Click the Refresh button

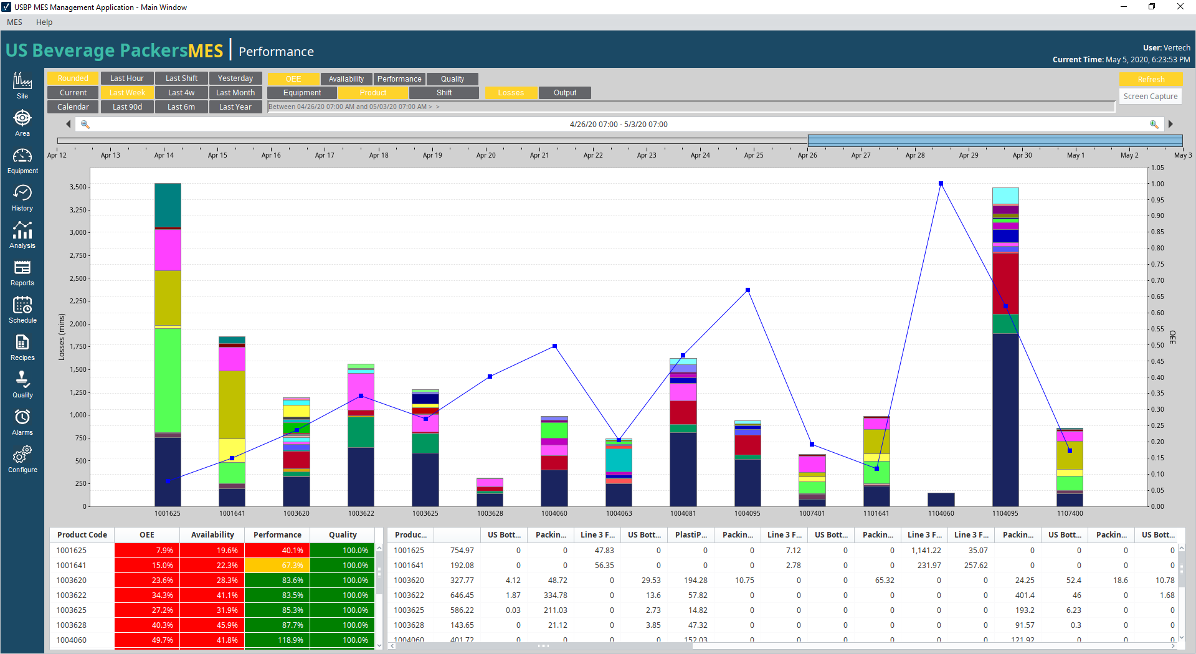pyautogui.click(x=1151, y=79)
